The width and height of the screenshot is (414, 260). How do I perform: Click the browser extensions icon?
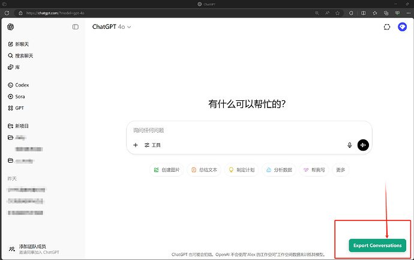351,13
